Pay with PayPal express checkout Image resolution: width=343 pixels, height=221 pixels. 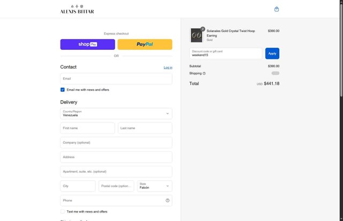(x=145, y=45)
